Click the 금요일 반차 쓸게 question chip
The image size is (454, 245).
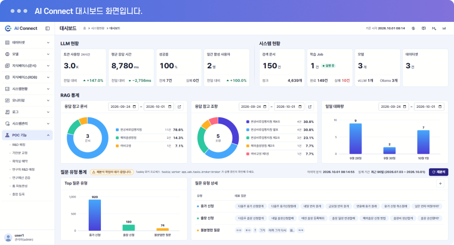339,206
